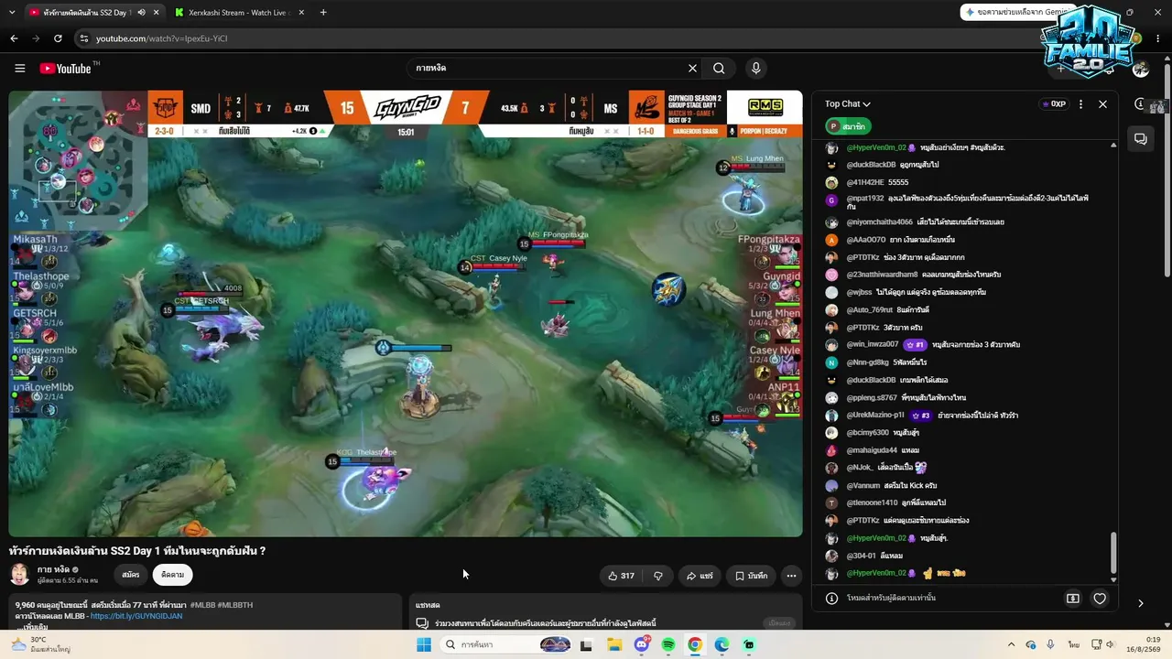Save the video to a playlist
1172x659 pixels.
(751, 576)
